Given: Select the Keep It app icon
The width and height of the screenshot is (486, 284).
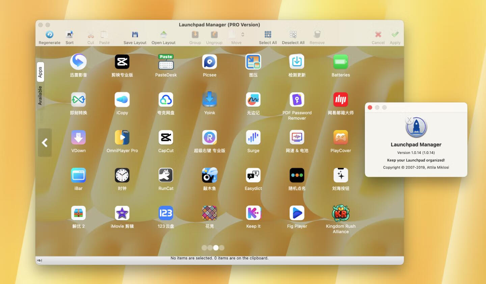Looking at the screenshot, I should [253, 213].
